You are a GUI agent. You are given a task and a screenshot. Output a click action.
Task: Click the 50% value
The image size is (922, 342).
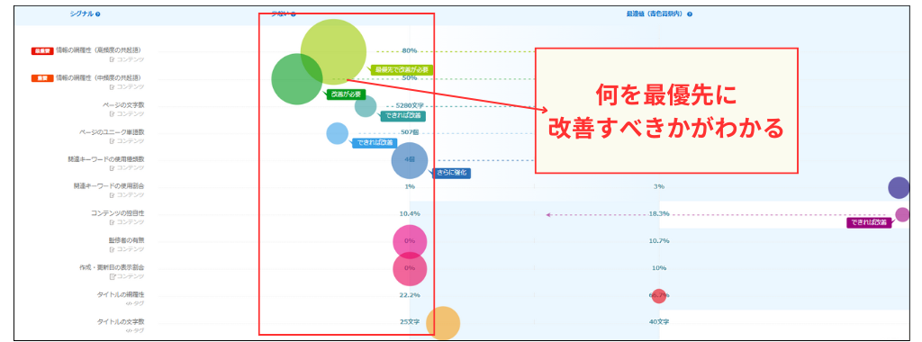click(x=410, y=77)
